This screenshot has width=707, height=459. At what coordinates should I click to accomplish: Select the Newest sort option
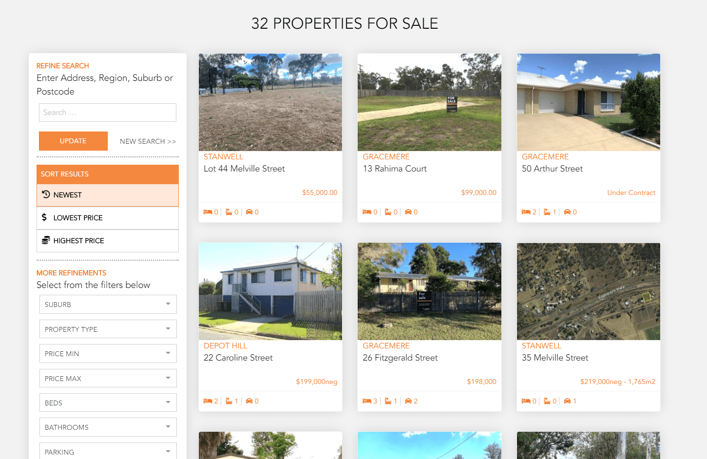[108, 195]
